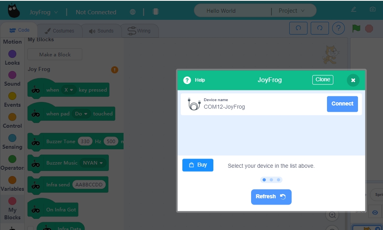Toggle the Infra Data block checkbox

(31, 228)
